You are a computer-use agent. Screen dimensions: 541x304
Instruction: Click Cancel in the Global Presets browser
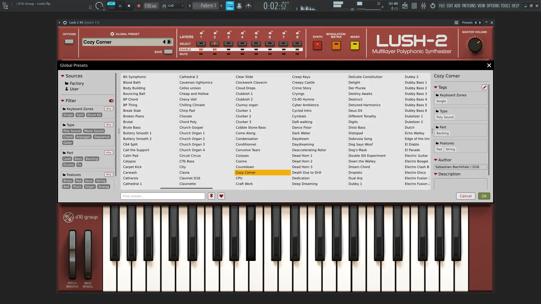pyautogui.click(x=465, y=196)
